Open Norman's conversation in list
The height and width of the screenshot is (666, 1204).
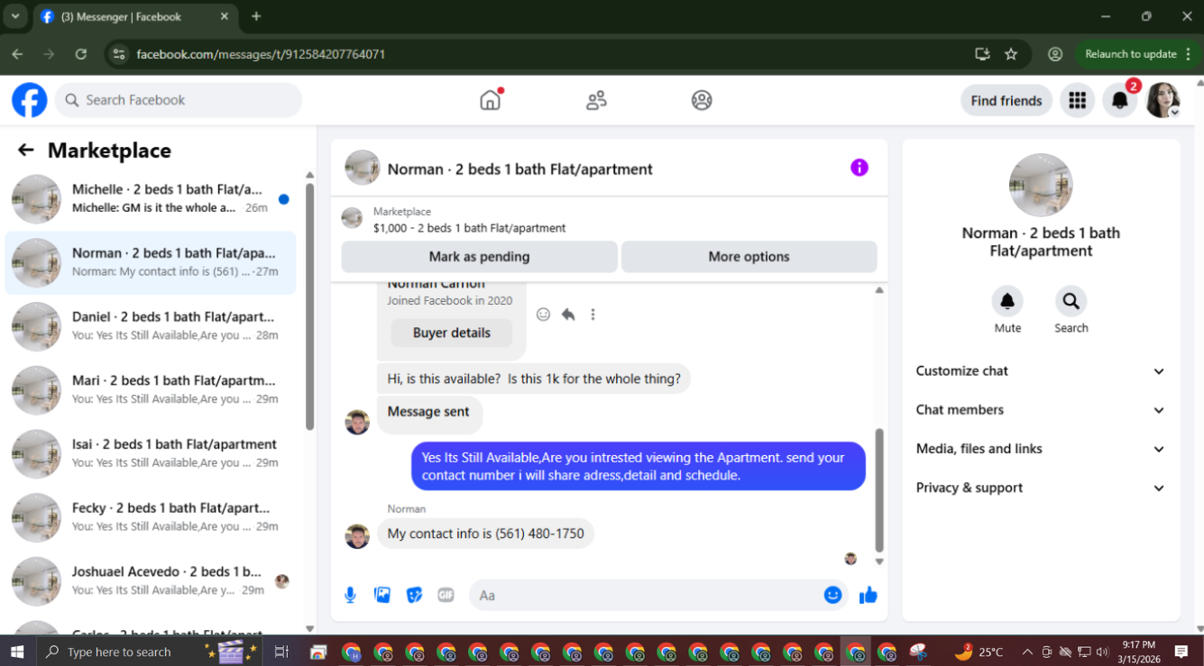(151, 263)
